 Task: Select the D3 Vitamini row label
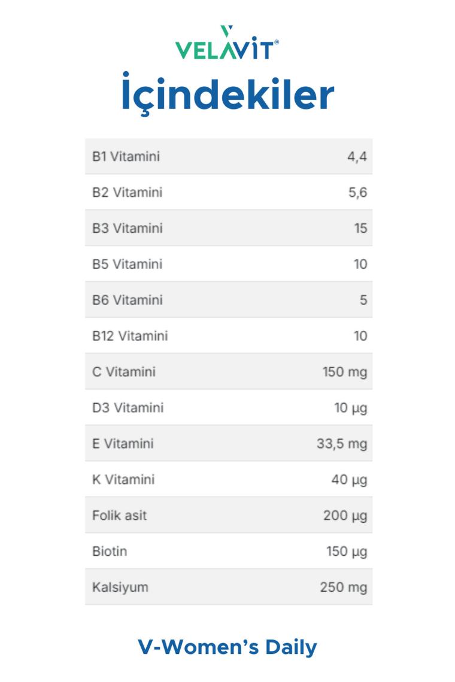click(128, 408)
